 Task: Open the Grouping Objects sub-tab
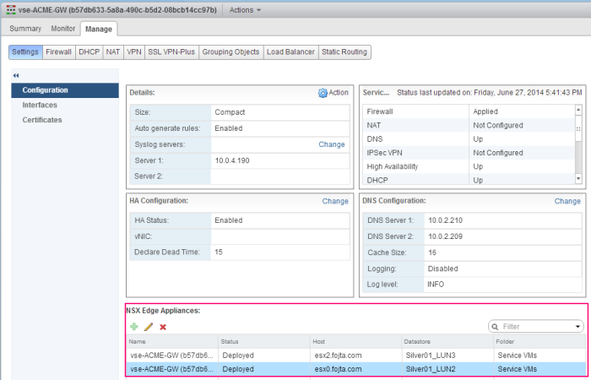pos(230,52)
